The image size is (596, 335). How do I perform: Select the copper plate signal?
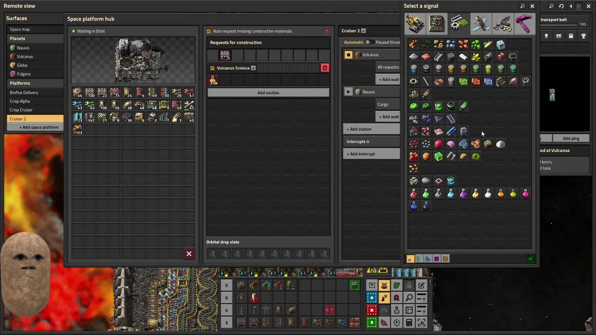pos(426,57)
